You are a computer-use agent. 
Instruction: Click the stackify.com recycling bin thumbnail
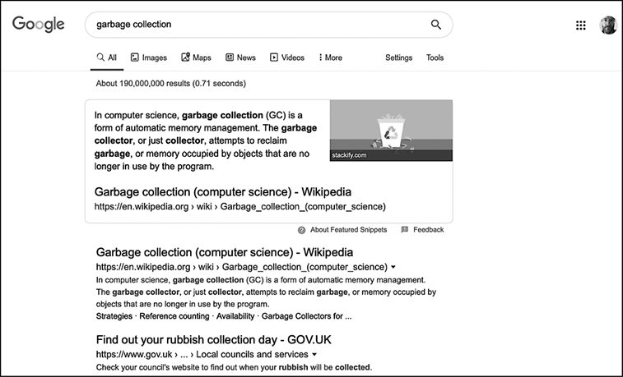tap(391, 130)
